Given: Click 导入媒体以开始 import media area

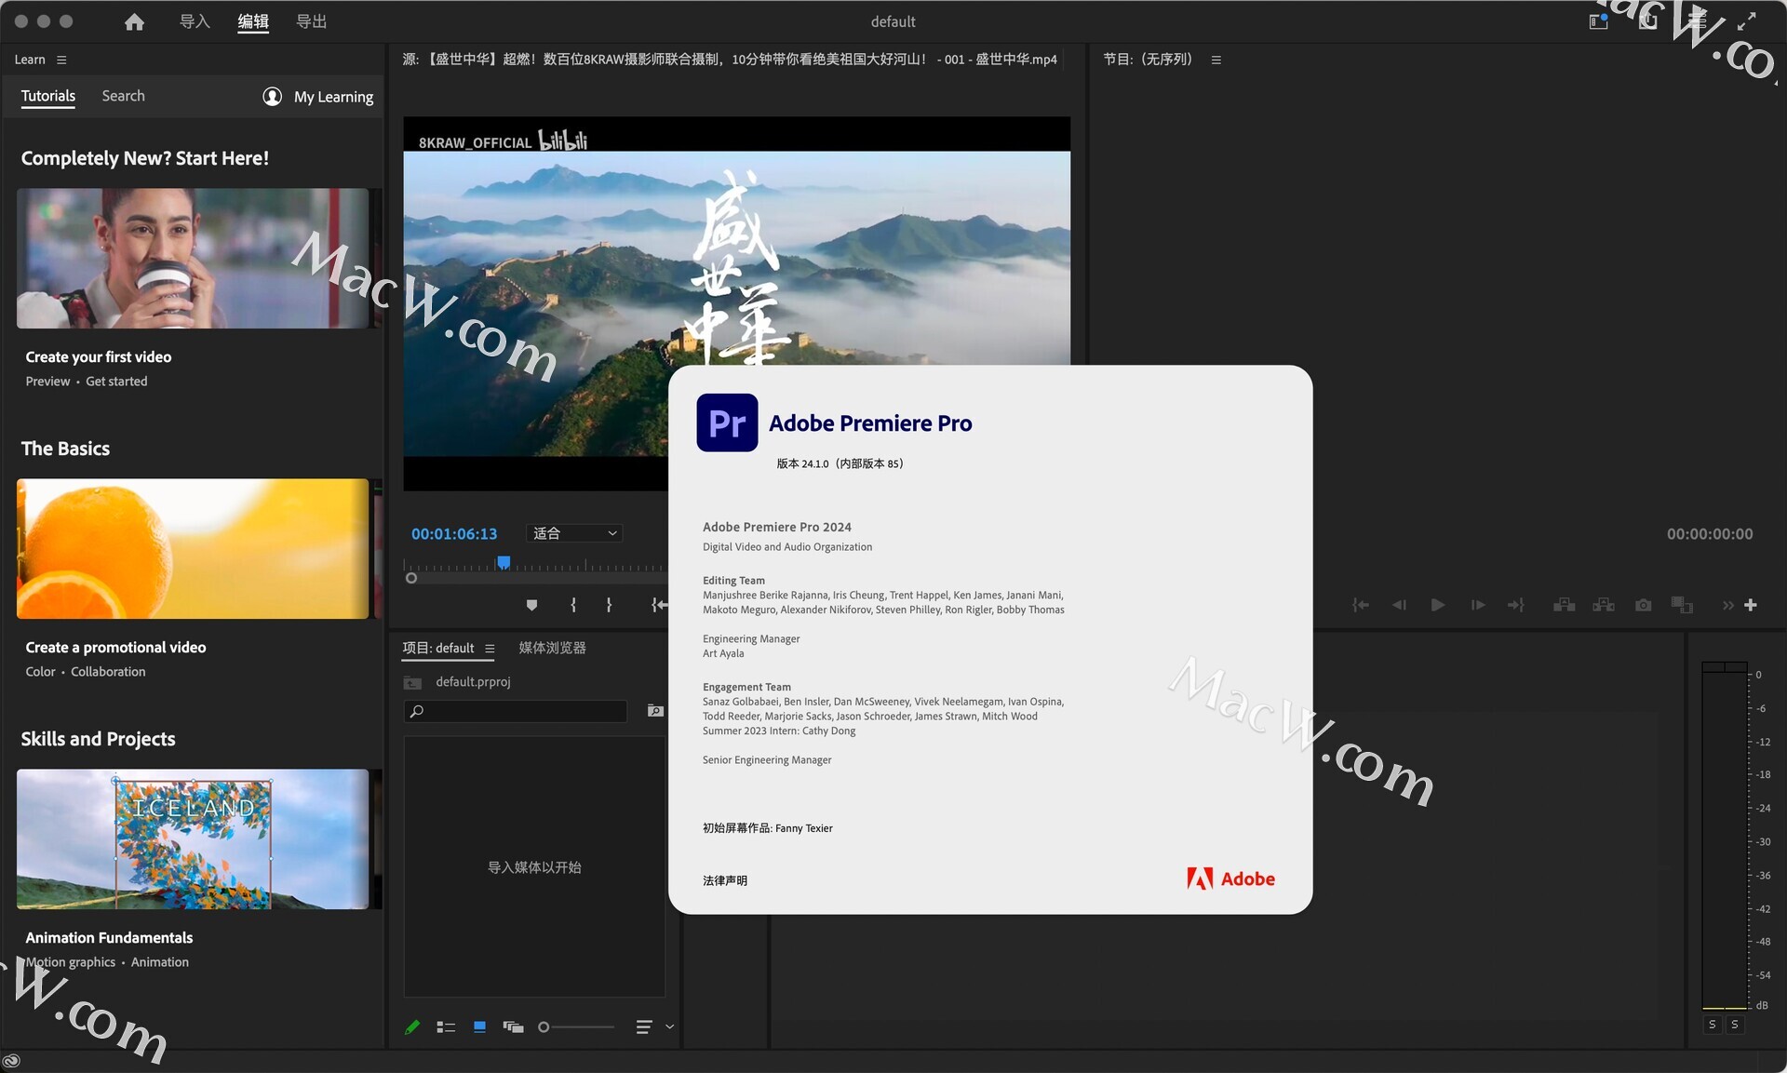Looking at the screenshot, I should [x=534, y=867].
